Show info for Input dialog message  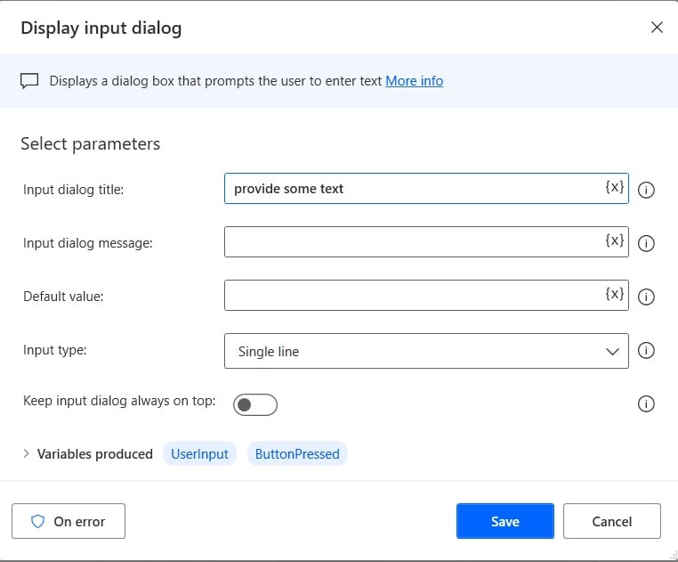[646, 243]
